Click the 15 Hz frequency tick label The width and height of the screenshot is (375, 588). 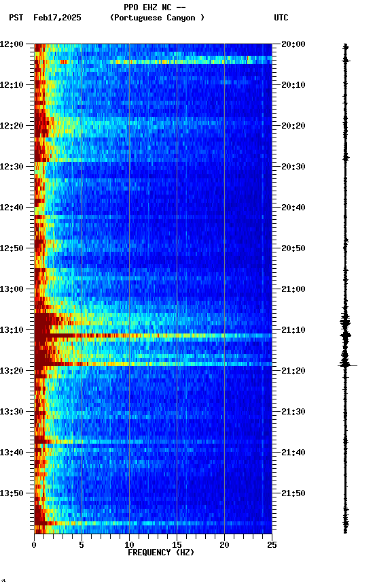(x=177, y=545)
